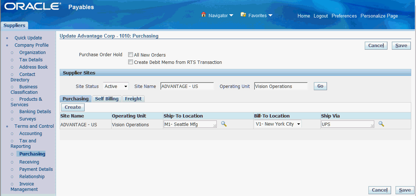
Task: Focus the Site Name search field
Action: [x=187, y=86]
